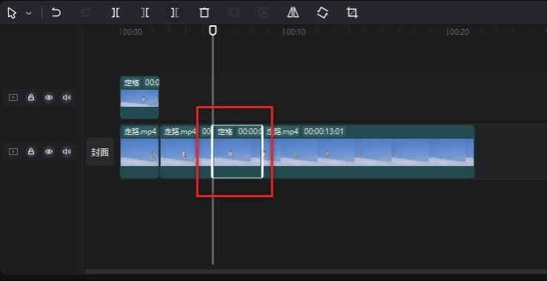Hide the upper track with eye icon
Screen dimensions: 547x281
coord(49,97)
